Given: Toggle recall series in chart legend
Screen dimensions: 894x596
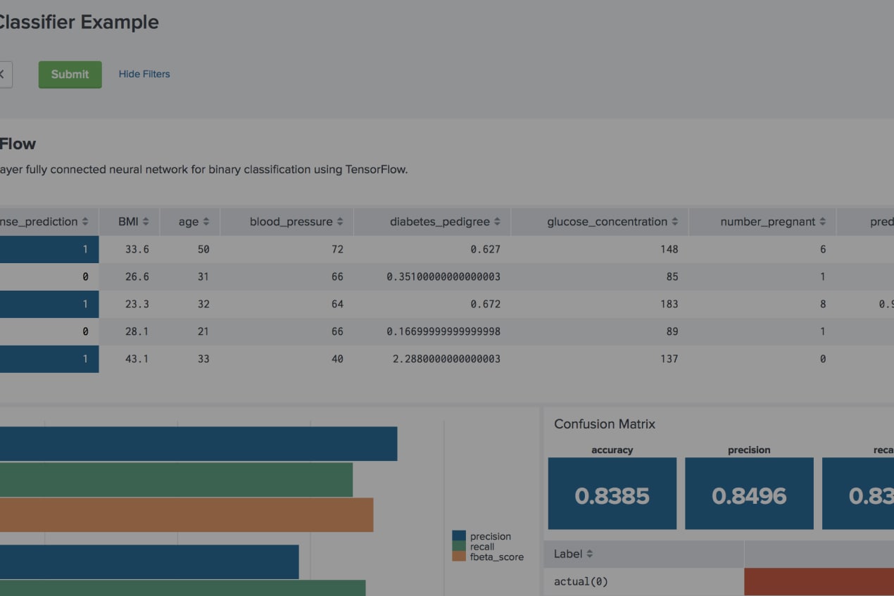Looking at the screenshot, I should point(482,547).
